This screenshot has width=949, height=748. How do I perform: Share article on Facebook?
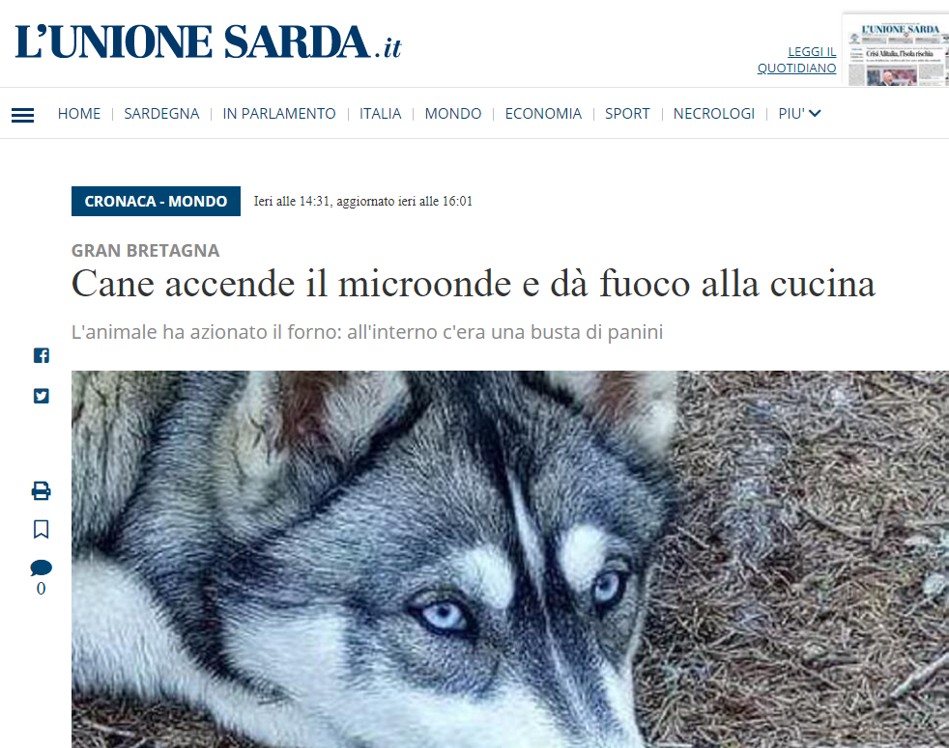pos(42,355)
